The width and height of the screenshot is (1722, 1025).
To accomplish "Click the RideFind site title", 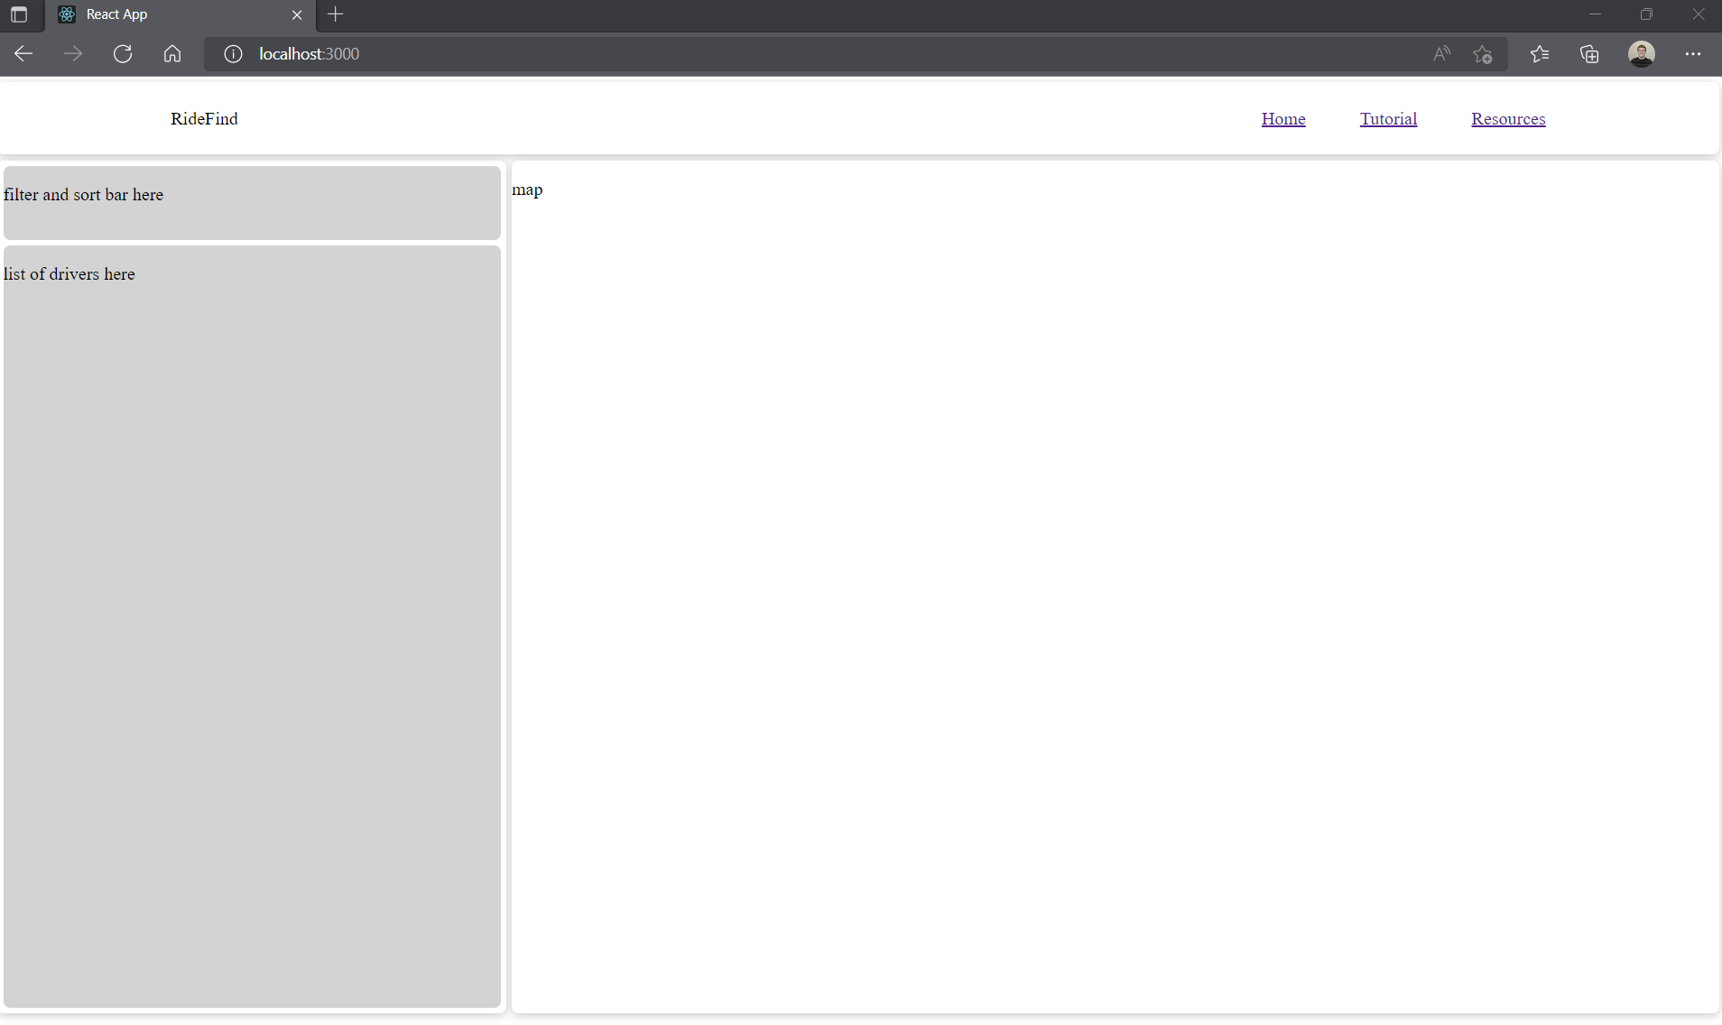I will [x=204, y=119].
